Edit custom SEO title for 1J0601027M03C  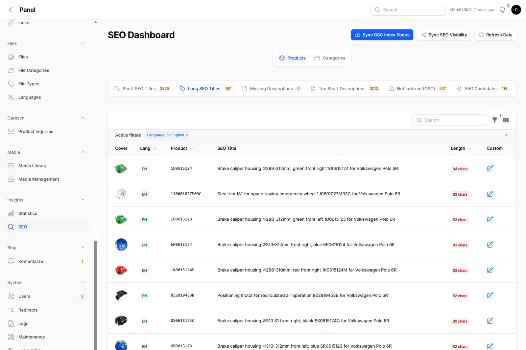coord(490,194)
